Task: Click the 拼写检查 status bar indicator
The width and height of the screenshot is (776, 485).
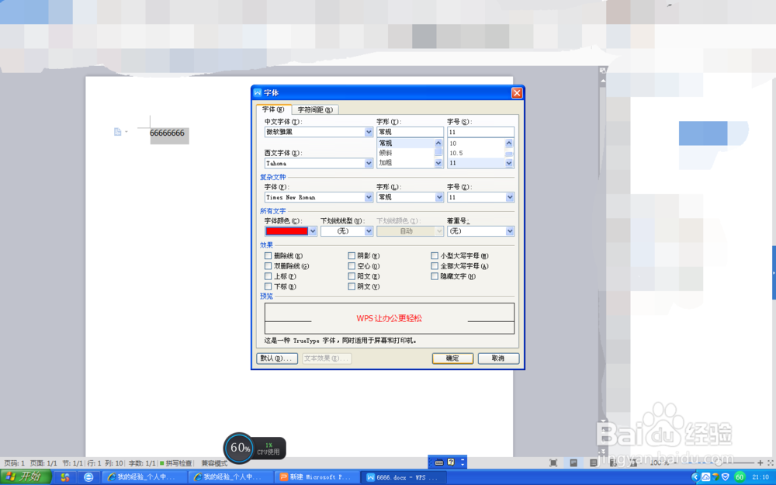Action: [175, 463]
